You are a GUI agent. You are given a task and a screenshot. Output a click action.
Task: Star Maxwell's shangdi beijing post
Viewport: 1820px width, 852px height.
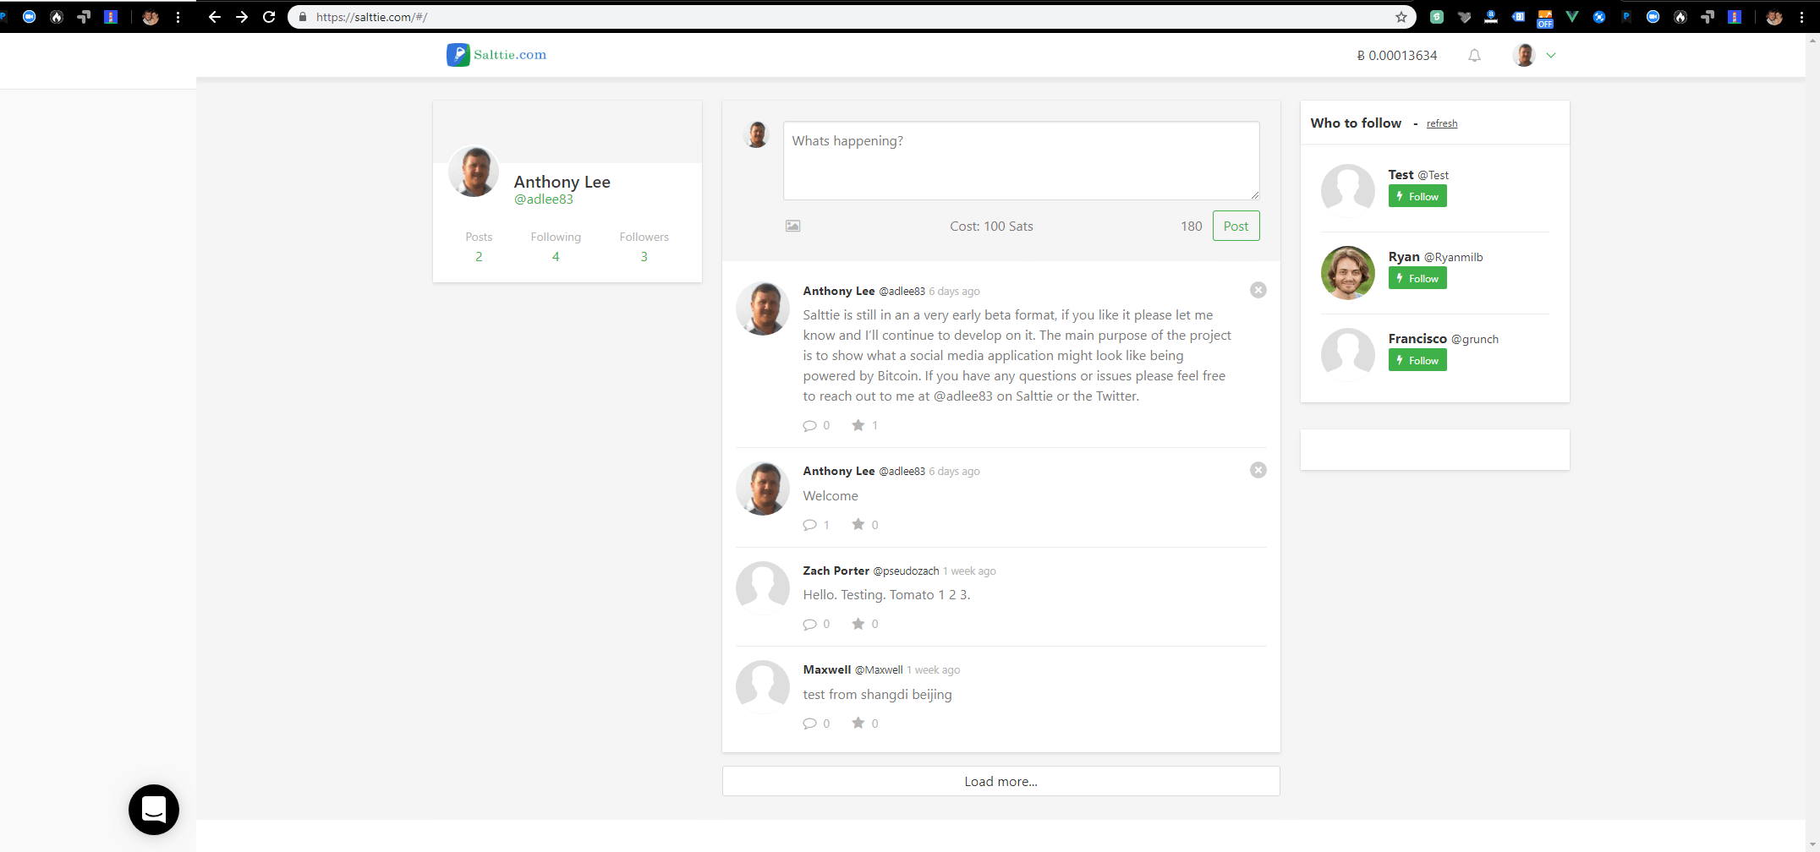tap(858, 723)
